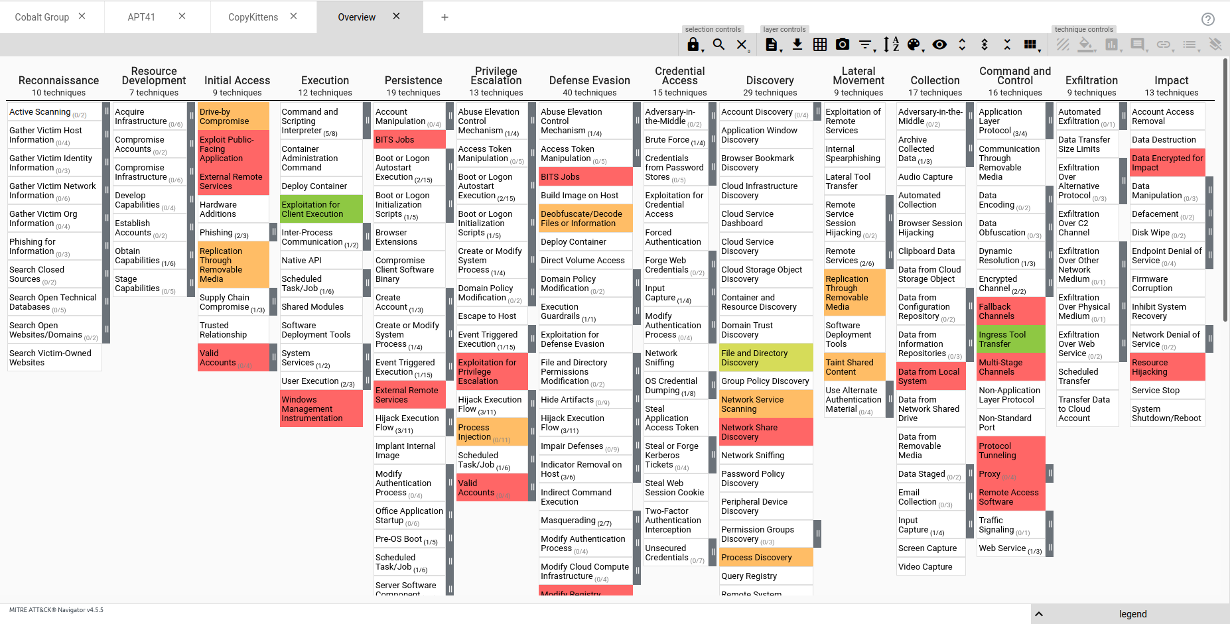Expand Brute Force sub-techniques
The image size is (1230, 624).
[713, 139]
